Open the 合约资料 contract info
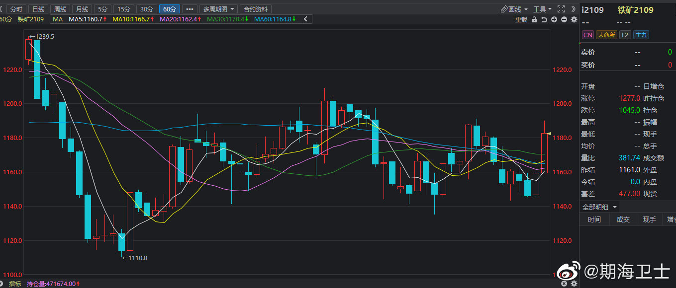The width and height of the screenshot is (676, 288). (x=255, y=9)
